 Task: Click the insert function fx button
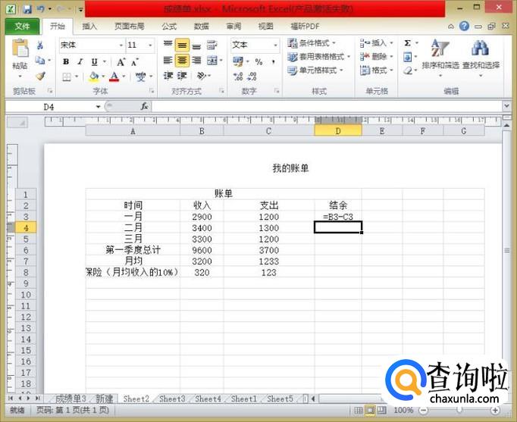click(x=145, y=106)
